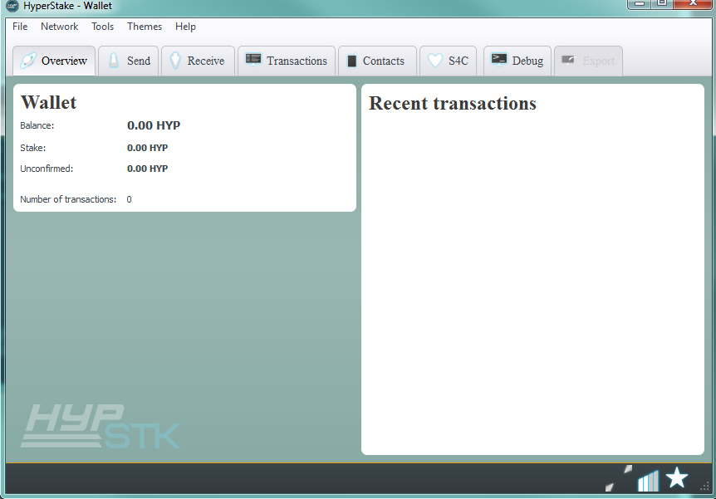Select the S4C tab with heart icon
The image size is (716, 499).
point(448,61)
